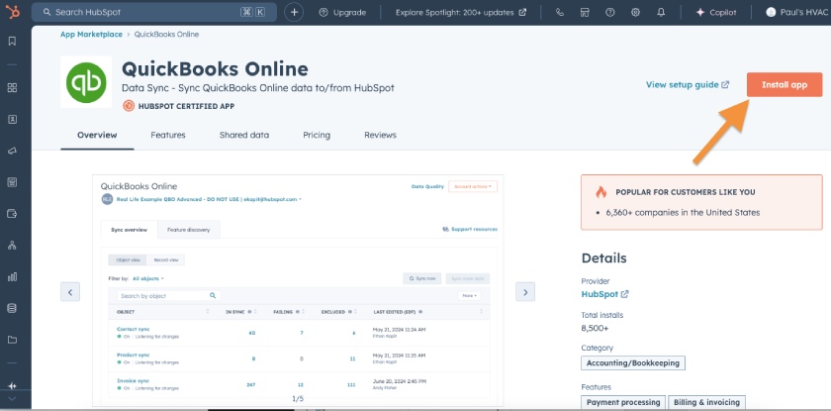Open the All objects filter dropdown
831x411 pixels.
pyautogui.click(x=147, y=278)
